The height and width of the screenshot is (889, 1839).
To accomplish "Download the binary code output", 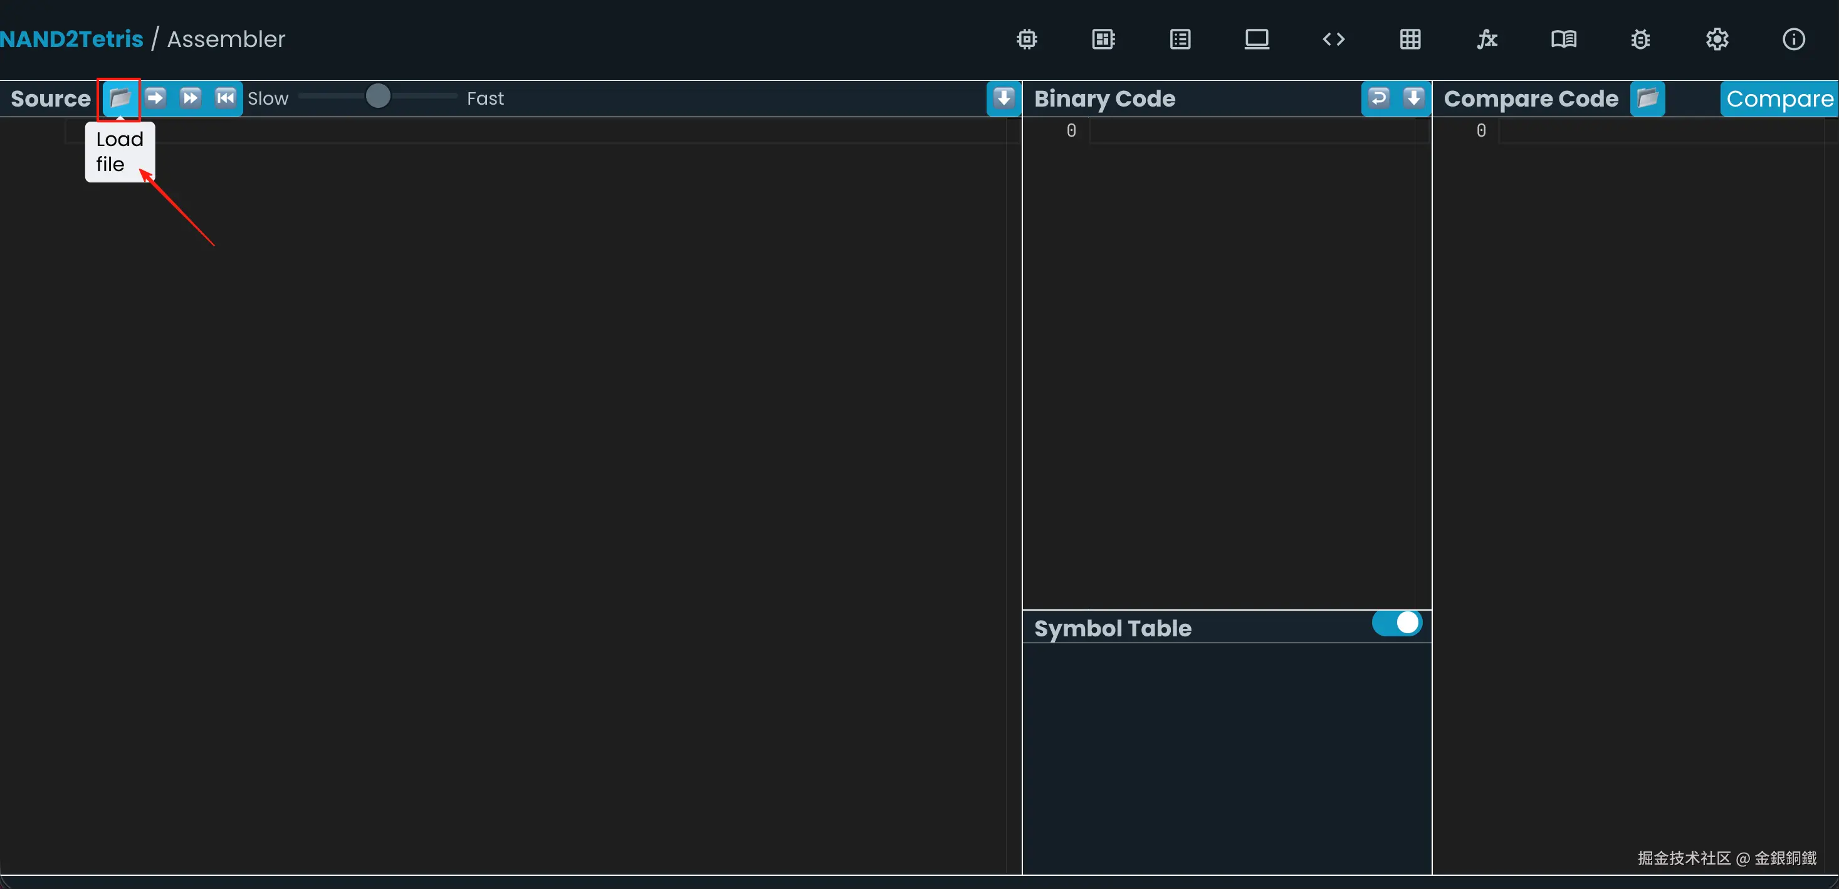I will click(x=1413, y=98).
